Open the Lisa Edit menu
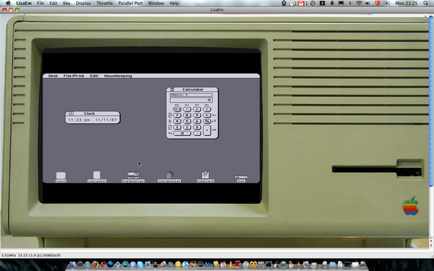 pos(94,76)
